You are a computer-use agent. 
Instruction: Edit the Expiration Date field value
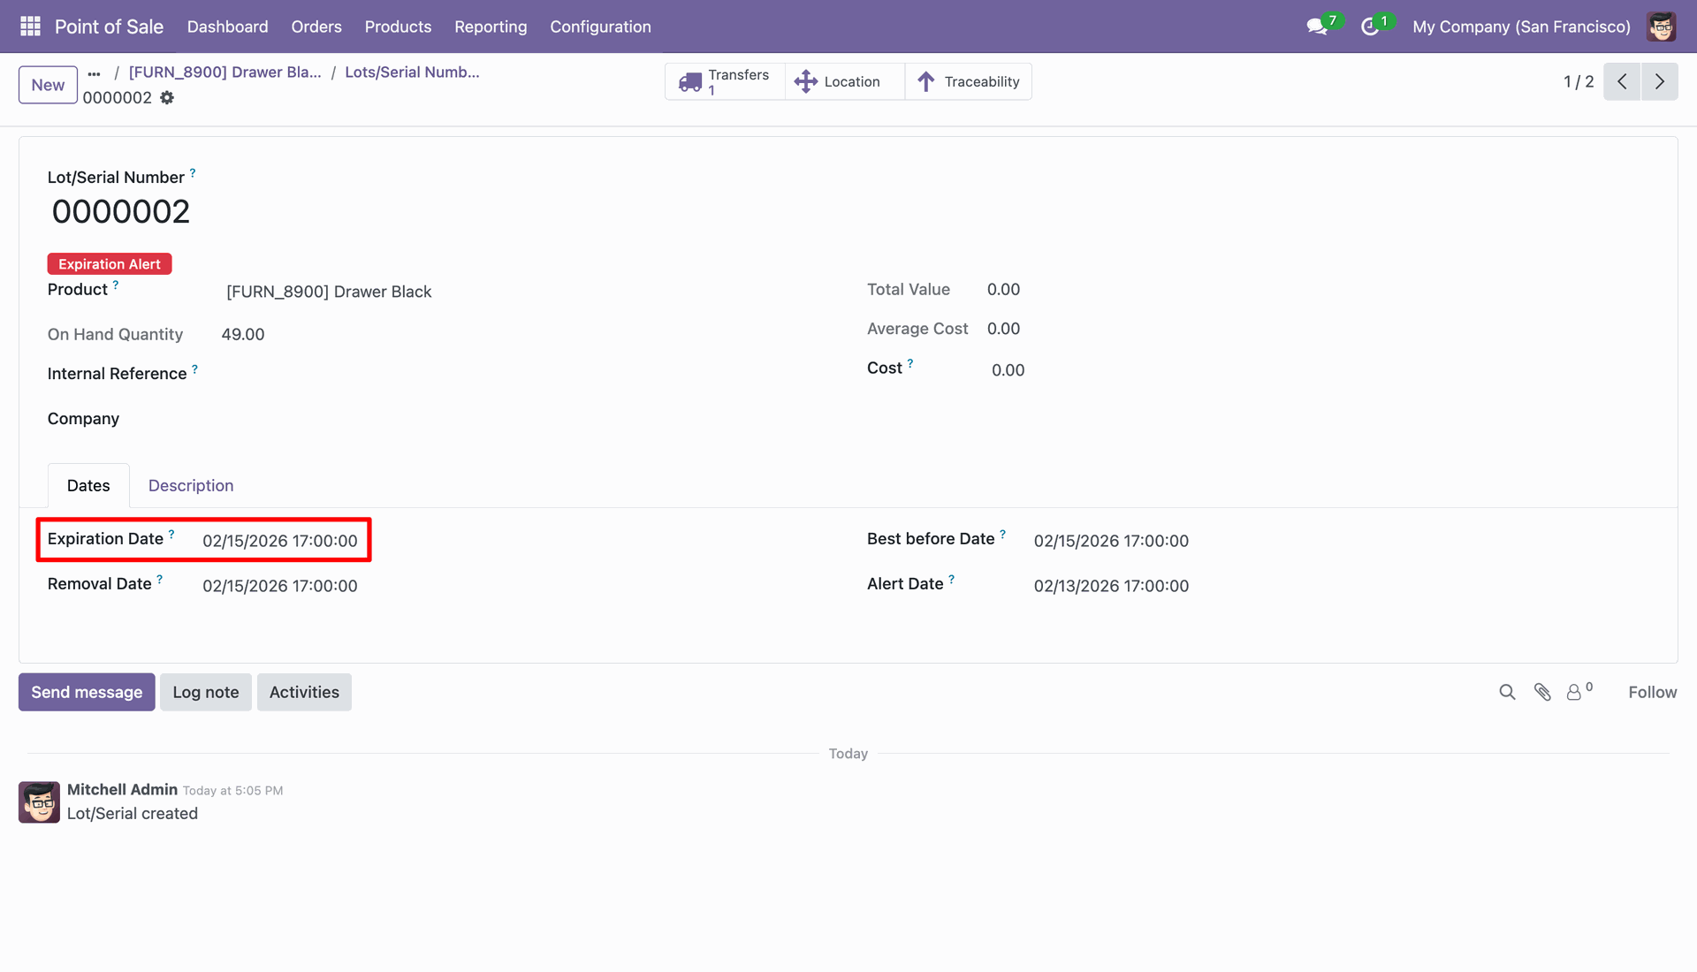click(280, 541)
